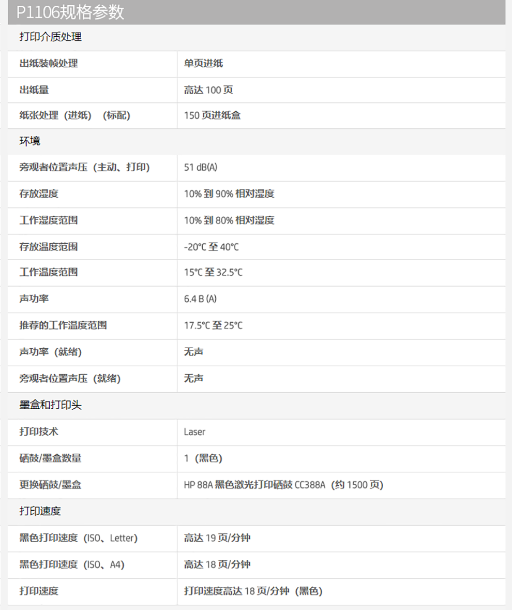Screen dimensions: 512x610
Task: Click the P1106规格参数 title header
Action: 70,12
